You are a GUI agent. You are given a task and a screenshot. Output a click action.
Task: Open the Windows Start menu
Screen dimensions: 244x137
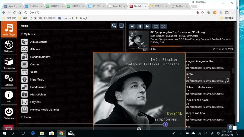point(4,133)
